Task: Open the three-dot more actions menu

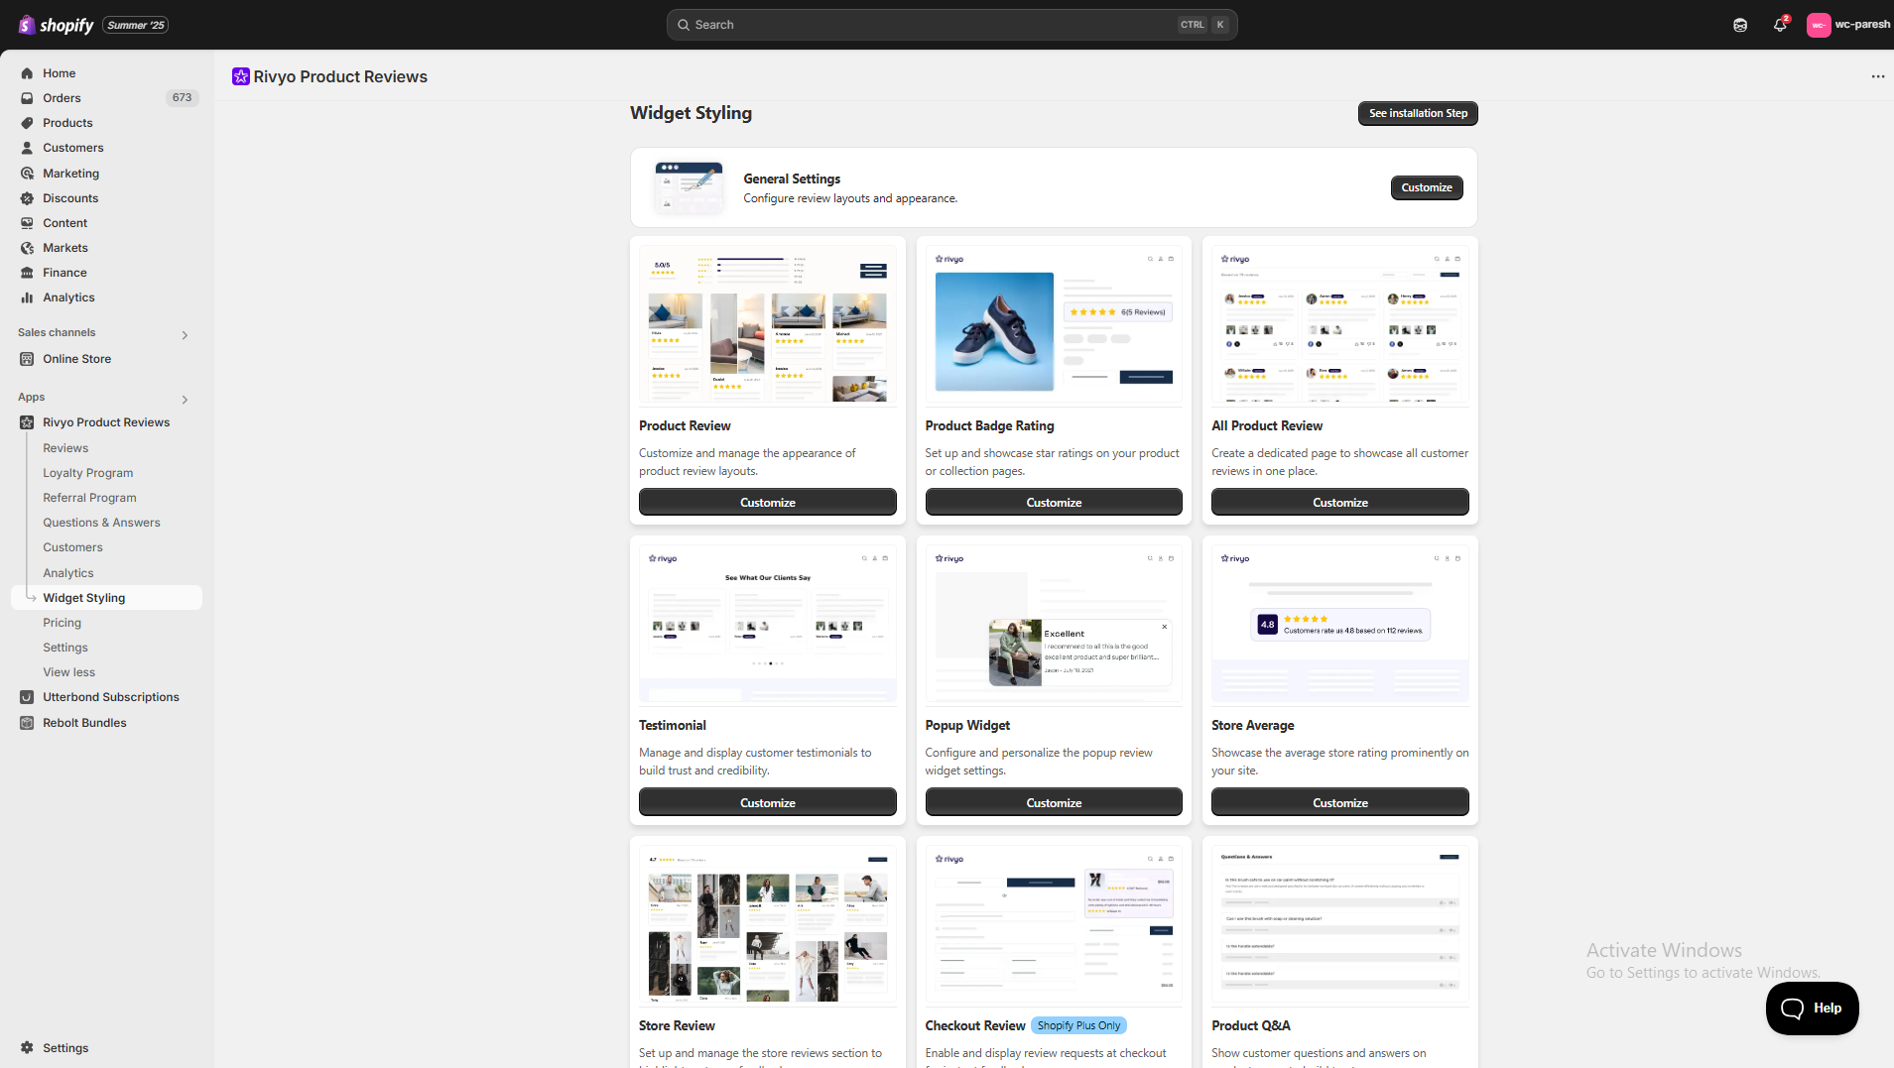Action: (x=1877, y=76)
